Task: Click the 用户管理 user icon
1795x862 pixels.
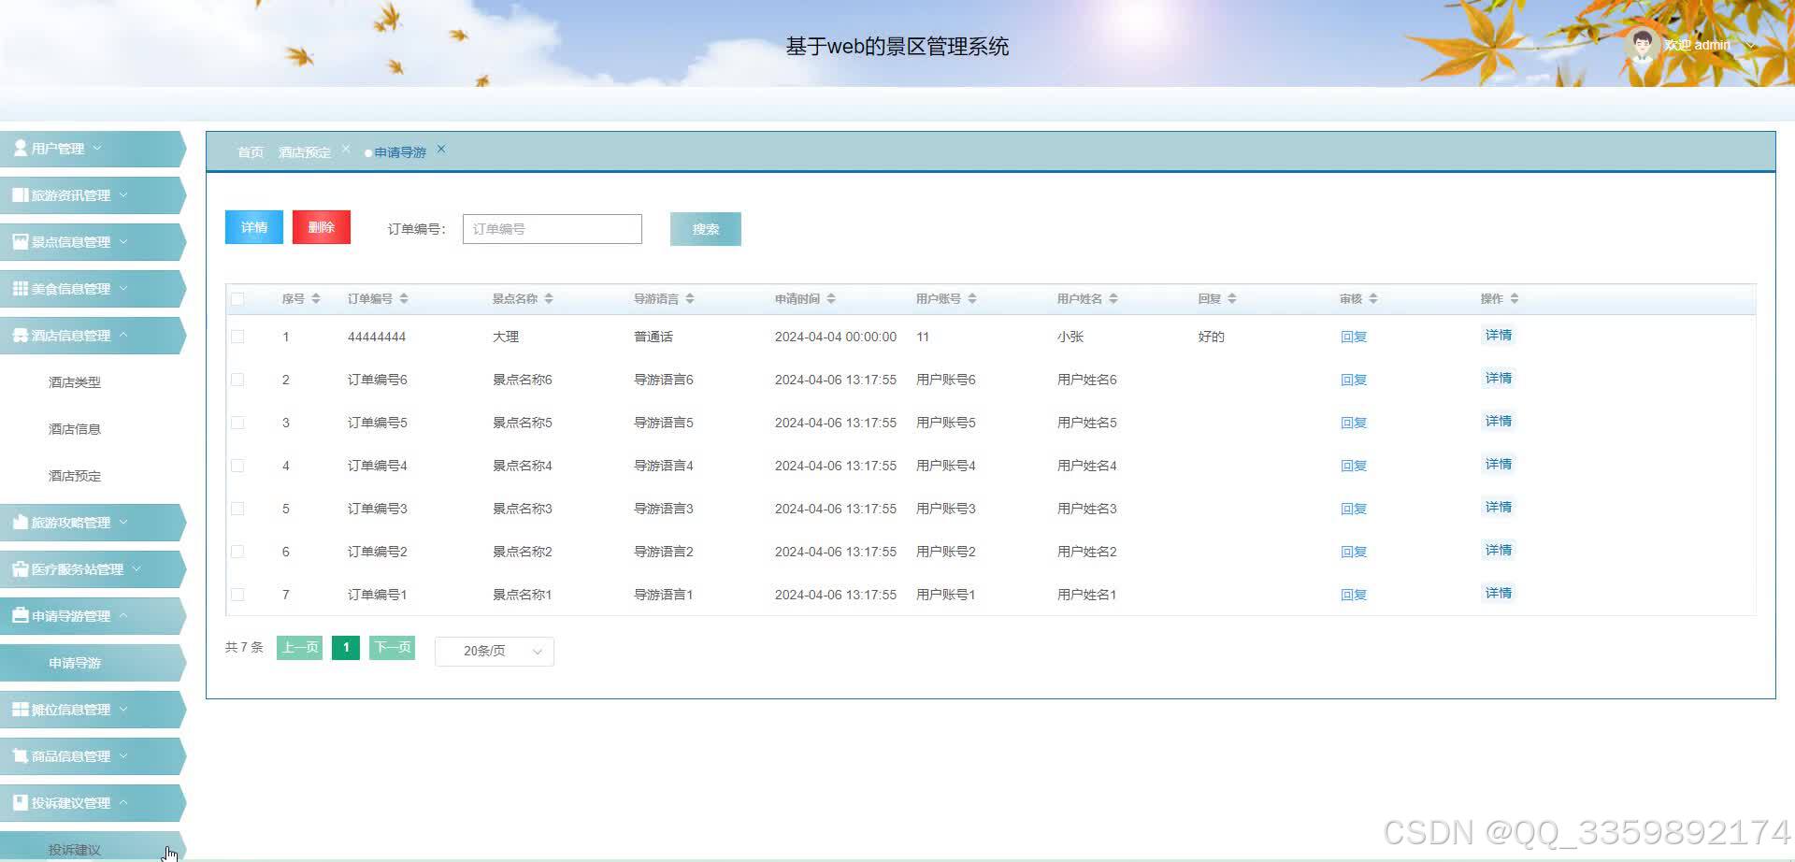Action: tap(21, 148)
